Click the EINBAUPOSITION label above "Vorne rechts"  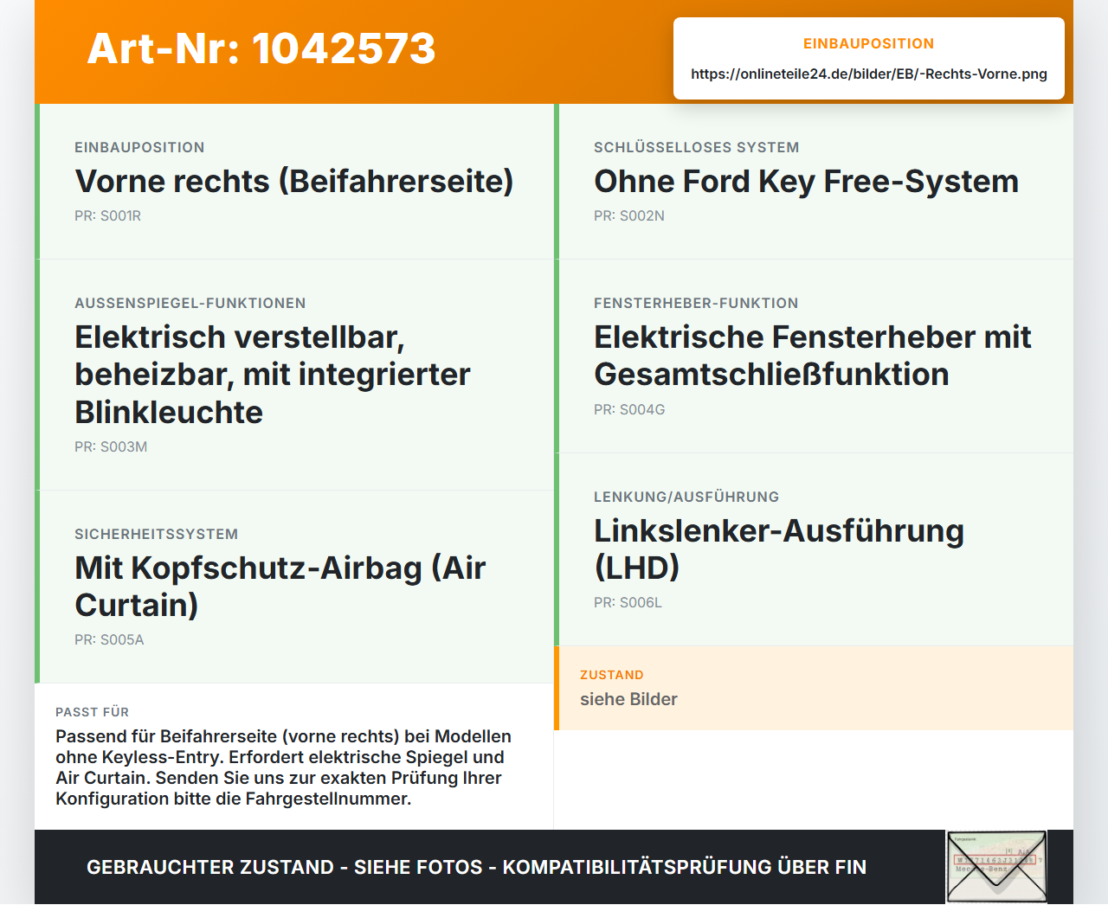pyautogui.click(x=139, y=147)
